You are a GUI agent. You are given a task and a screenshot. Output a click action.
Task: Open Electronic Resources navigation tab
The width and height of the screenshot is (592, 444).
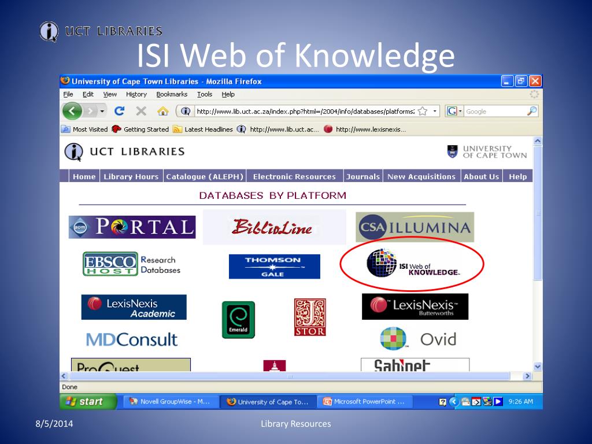pos(294,176)
